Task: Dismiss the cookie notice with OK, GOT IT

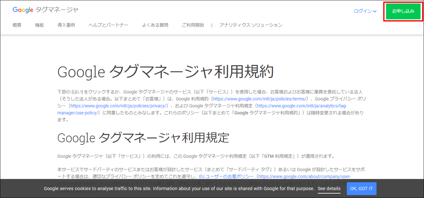Action: [x=361, y=189]
